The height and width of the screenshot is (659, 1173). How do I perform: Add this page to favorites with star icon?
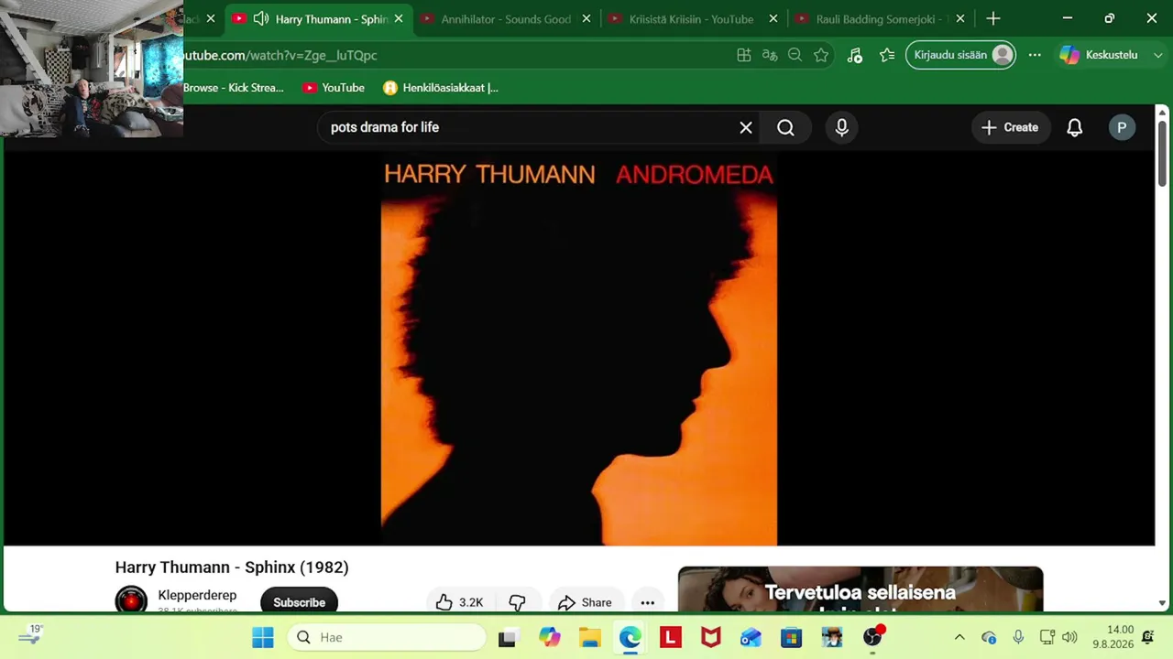click(x=821, y=55)
